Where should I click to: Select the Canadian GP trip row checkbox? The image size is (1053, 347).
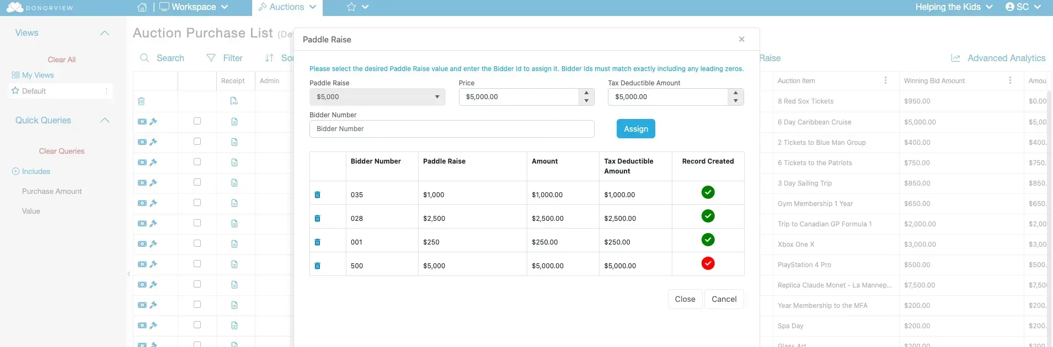pos(197,223)
